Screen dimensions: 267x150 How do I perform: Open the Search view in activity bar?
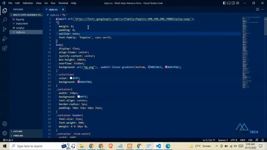(5, 20)
